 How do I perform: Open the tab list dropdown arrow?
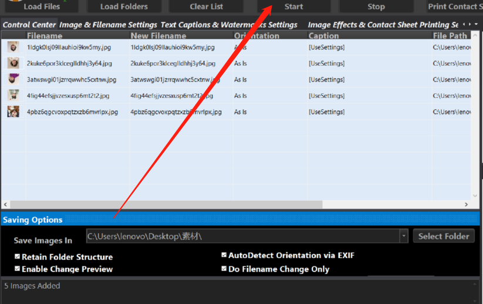point(476,24)
